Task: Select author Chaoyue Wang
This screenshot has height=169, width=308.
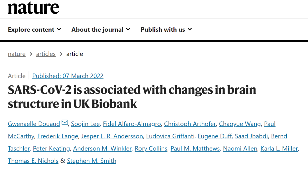Action: (x=240, y=124)
